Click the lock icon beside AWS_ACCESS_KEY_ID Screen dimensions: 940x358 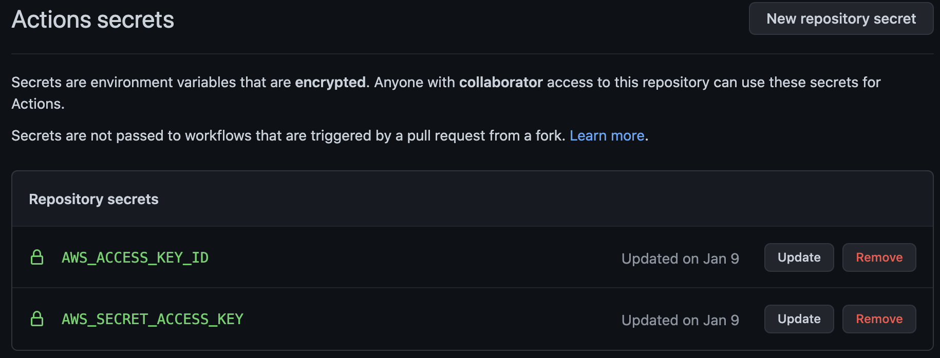tap(37, 257)
